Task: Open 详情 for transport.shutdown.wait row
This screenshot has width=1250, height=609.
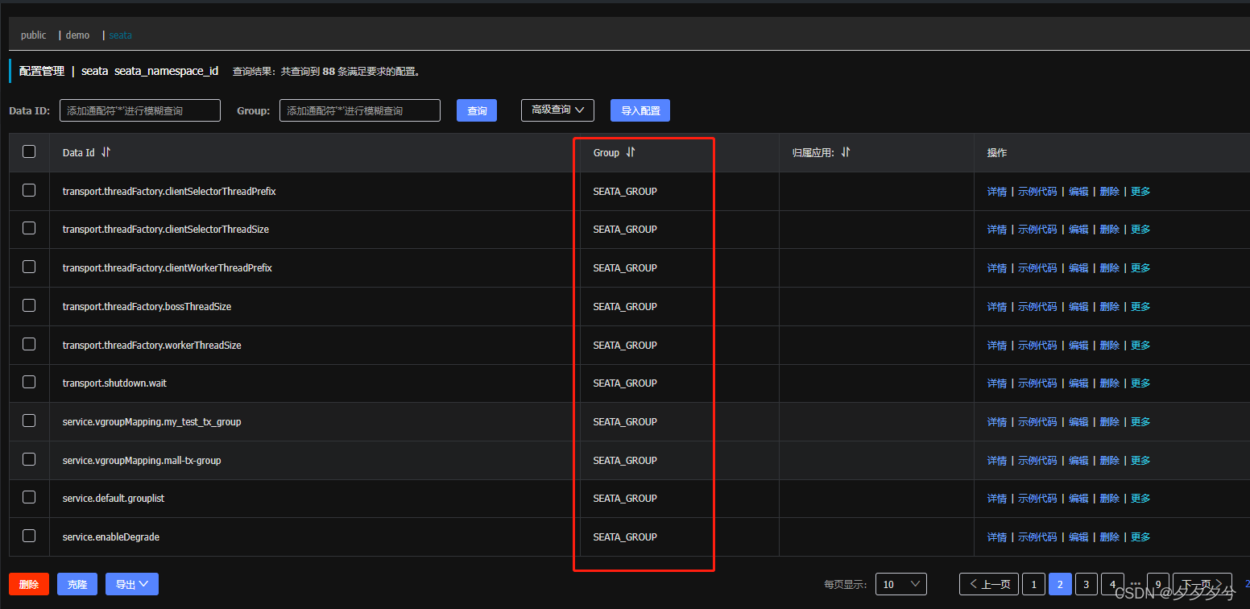Action: [997, 383]
